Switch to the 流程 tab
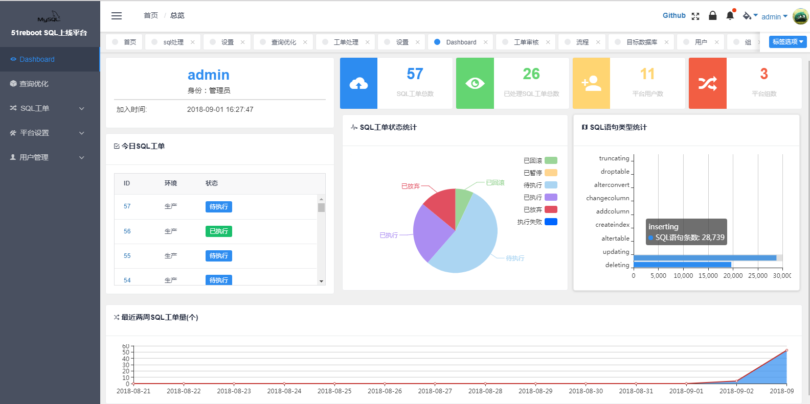This screenshot has width=810, height=404. (582, 42)
